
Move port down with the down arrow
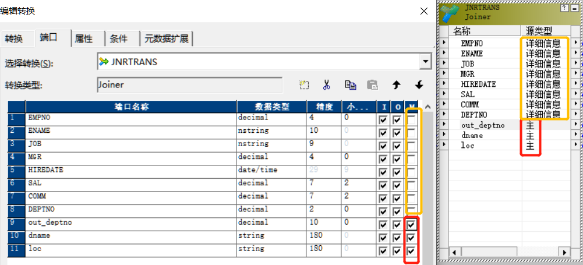(x=419, y=85)
